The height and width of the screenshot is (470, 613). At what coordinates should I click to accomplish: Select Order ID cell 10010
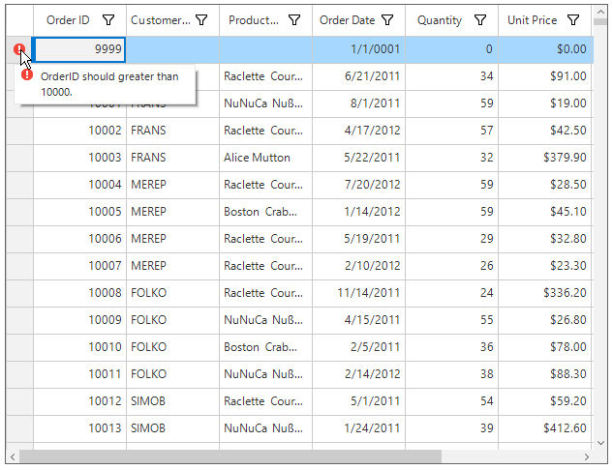pos(79,347)
